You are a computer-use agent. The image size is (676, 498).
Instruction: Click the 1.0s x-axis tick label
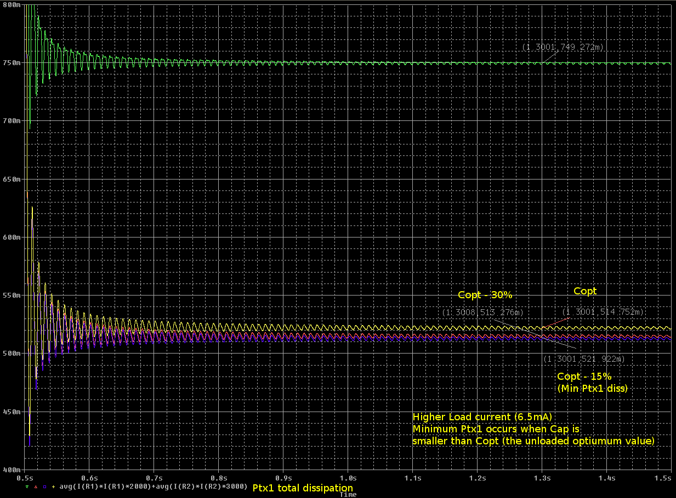(348, 478)
